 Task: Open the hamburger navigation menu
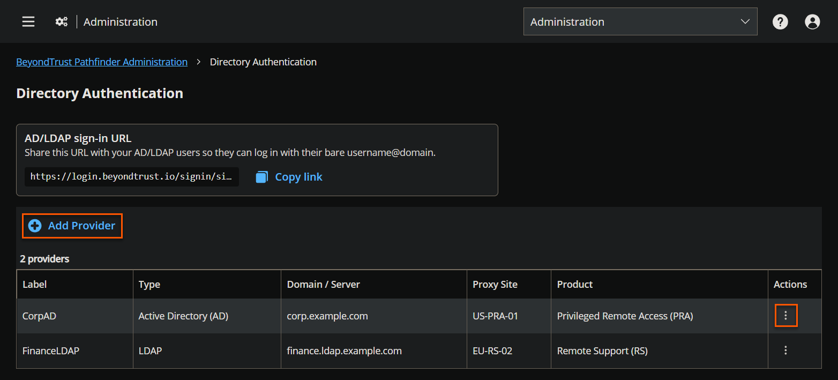pyautogui.click(x=28, y=21)
